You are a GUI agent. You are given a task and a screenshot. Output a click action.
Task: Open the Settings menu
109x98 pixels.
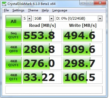tap(18, 10)
